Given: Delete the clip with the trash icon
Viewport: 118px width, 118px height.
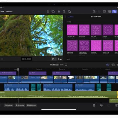Looking at the screenshot, I should pyautogui.click(x=94, y=105).
